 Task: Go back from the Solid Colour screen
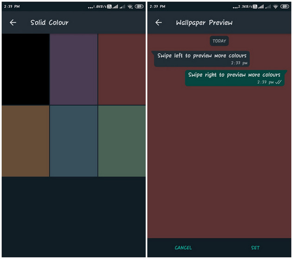pyautogui.click(x=13, y=23)
